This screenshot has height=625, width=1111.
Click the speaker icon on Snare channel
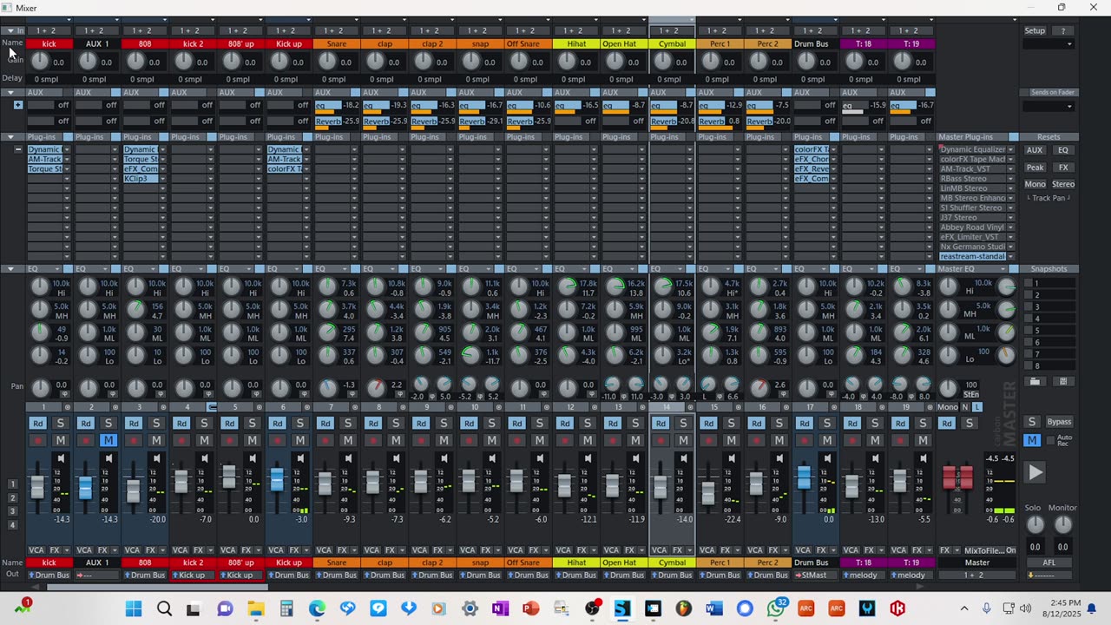348,458
